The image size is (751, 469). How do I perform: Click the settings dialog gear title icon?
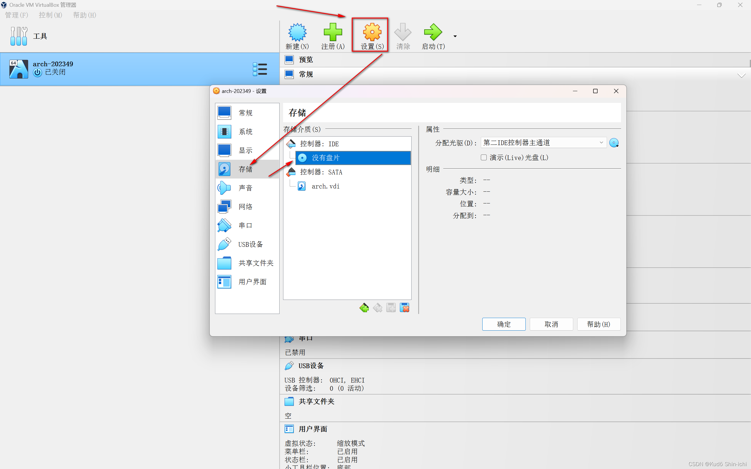coord(216,91)
